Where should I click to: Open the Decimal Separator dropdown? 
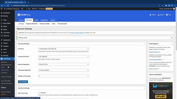(64, 64)
